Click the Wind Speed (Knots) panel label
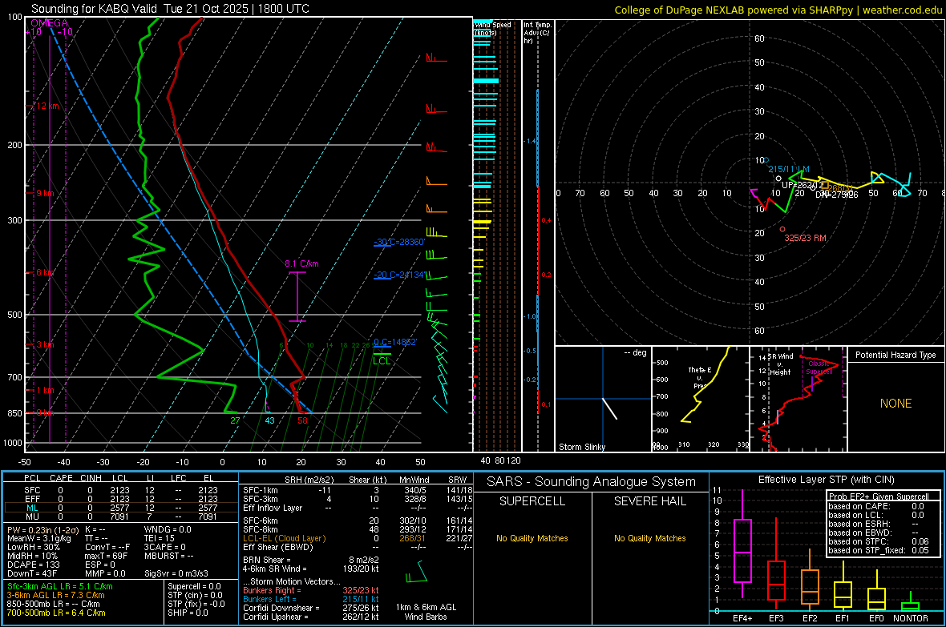This screenshot has height=627, width=946. tap(492, 28)
